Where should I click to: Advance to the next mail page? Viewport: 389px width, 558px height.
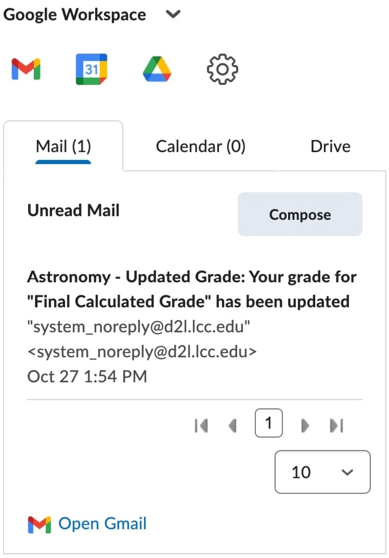click(x=304, y=424)
